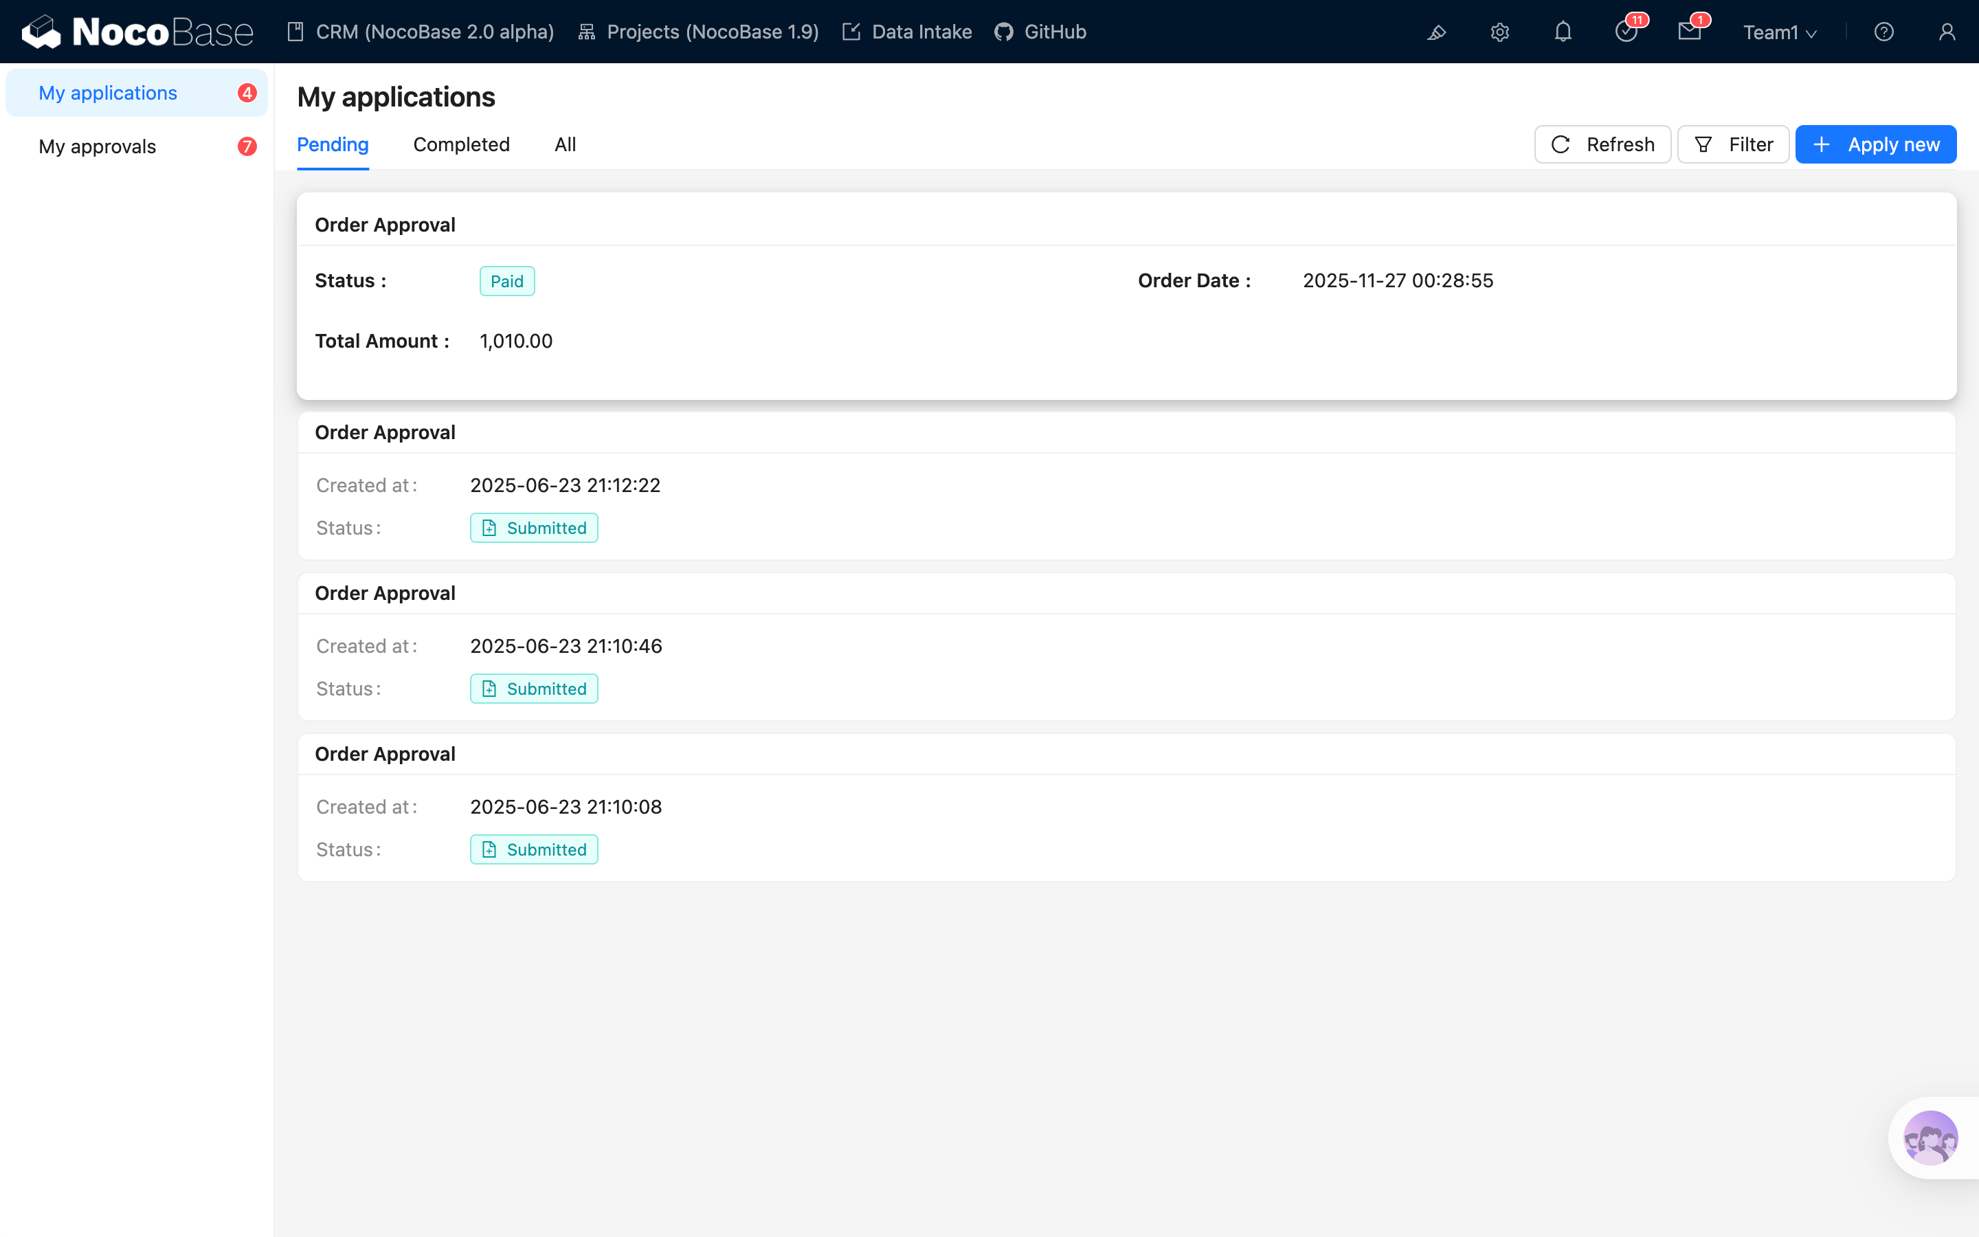Image resolution: width=1979 pixels, height=1237 pixels.
Task: Open the workflow tasks icon with badge 11
Action: pyautogui.click(x=1626, y=32)
